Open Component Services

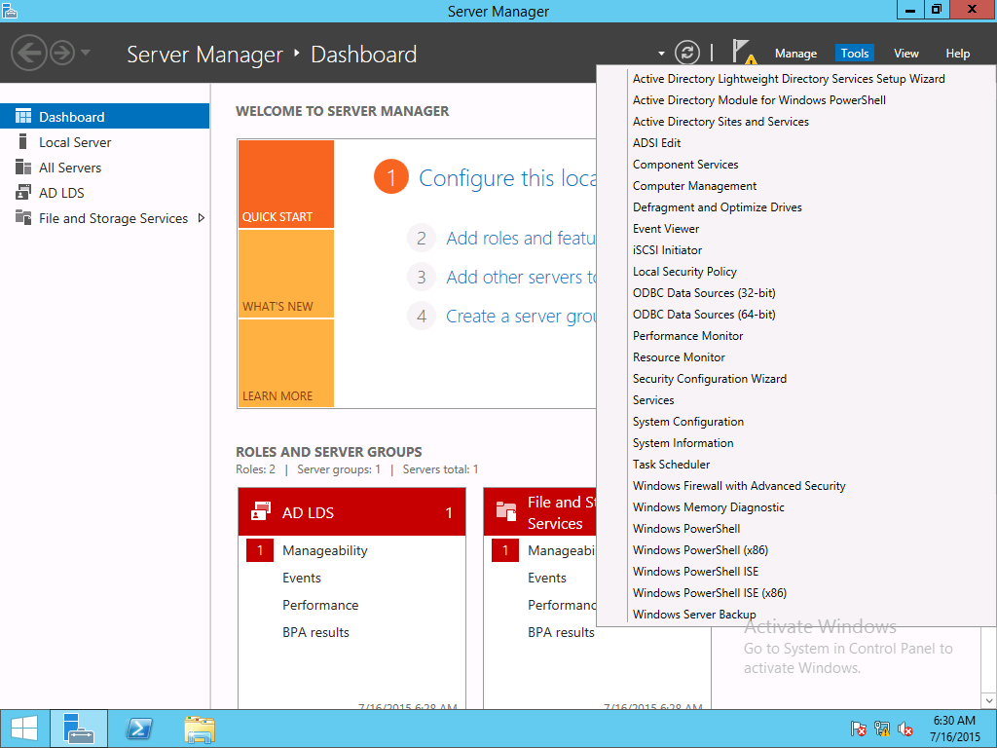685,164
